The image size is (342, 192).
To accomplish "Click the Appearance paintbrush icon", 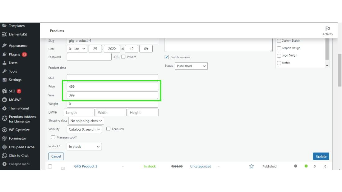I will [4, 46].
